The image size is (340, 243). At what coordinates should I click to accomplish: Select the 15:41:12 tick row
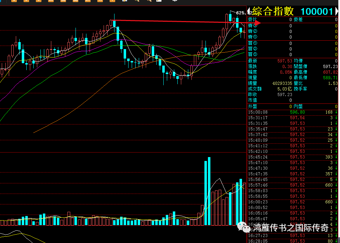[293, 146]
